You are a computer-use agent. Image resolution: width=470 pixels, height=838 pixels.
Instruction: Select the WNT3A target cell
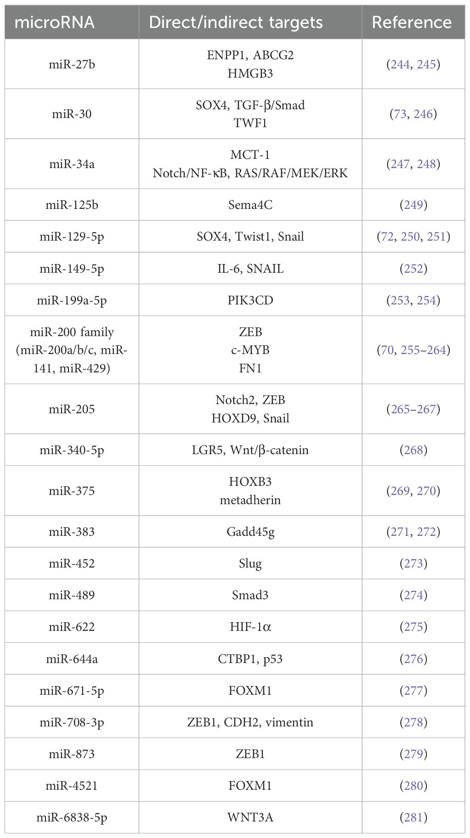tap(250, 817)
